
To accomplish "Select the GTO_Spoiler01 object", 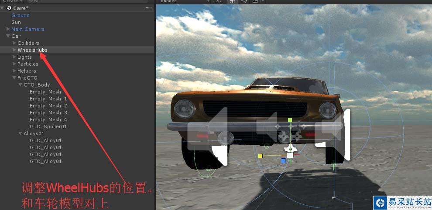I will (48, 127).
